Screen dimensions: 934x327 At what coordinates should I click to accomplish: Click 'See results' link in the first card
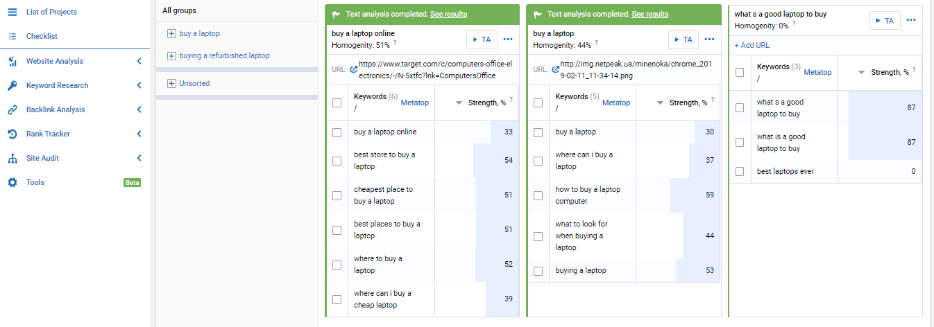tap(448, 14)
